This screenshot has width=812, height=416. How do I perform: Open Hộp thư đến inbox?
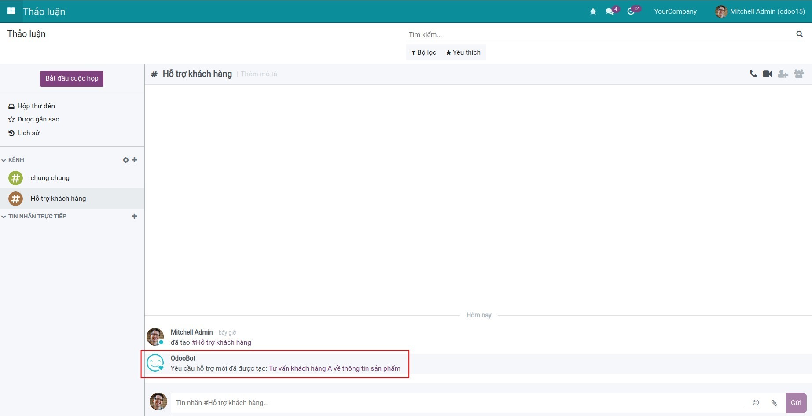tap(36, 106)
